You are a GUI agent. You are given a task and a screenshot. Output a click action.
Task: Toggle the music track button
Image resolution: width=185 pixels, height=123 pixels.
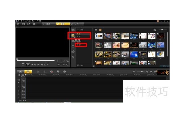(23, 97)
